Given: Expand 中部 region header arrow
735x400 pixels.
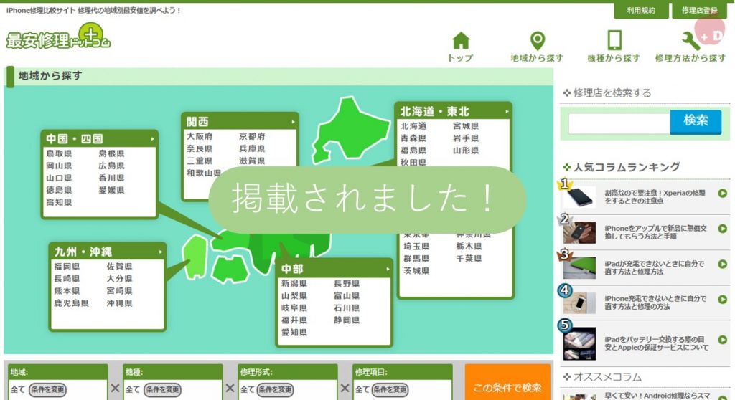Looking at the screenshot, I should tap(388, 269).
